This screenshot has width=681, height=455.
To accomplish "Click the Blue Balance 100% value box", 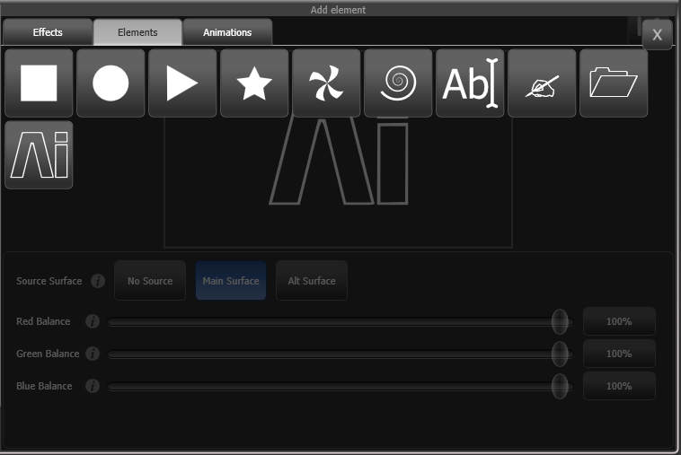I will [619, 386].
